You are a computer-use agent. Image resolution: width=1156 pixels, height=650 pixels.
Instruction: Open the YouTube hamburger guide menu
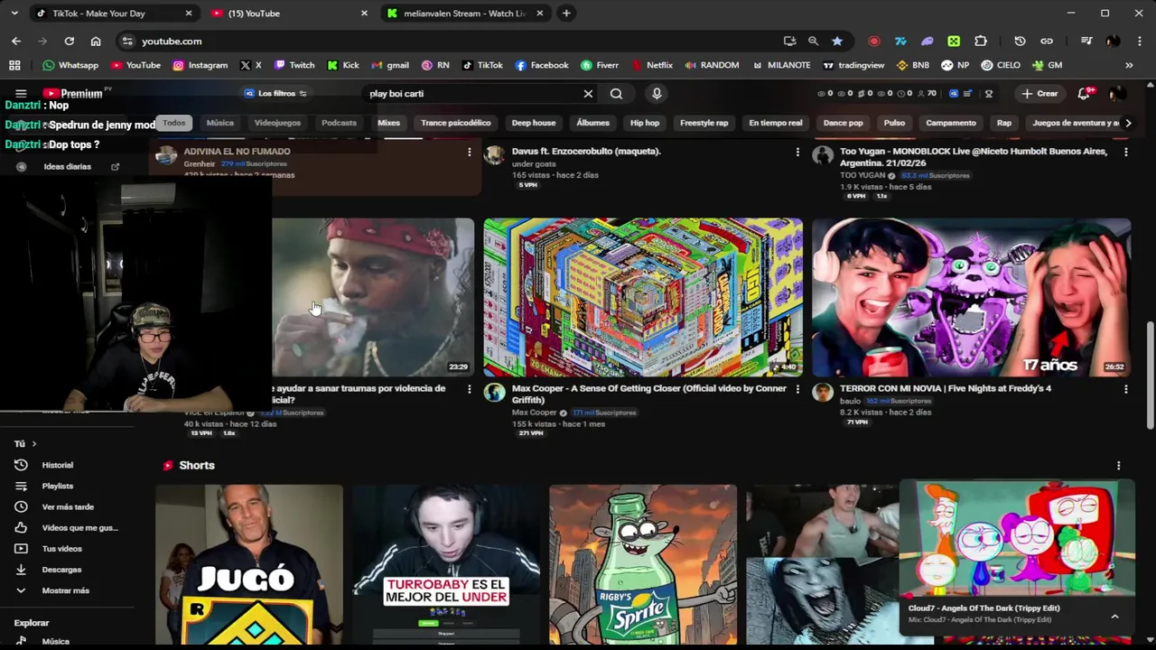tap(21, 93)
